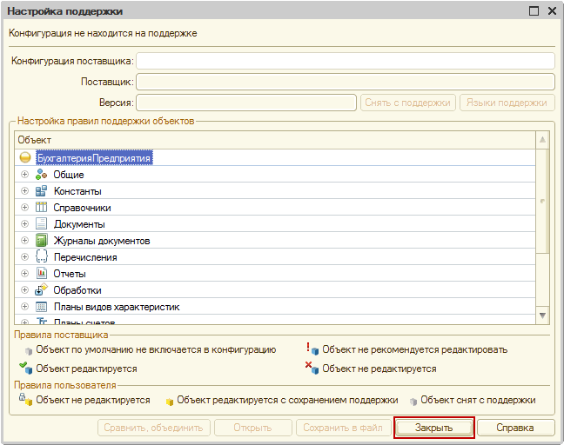
Task: Click the Общие tree node icon
Action: click(x=41, y=175)
